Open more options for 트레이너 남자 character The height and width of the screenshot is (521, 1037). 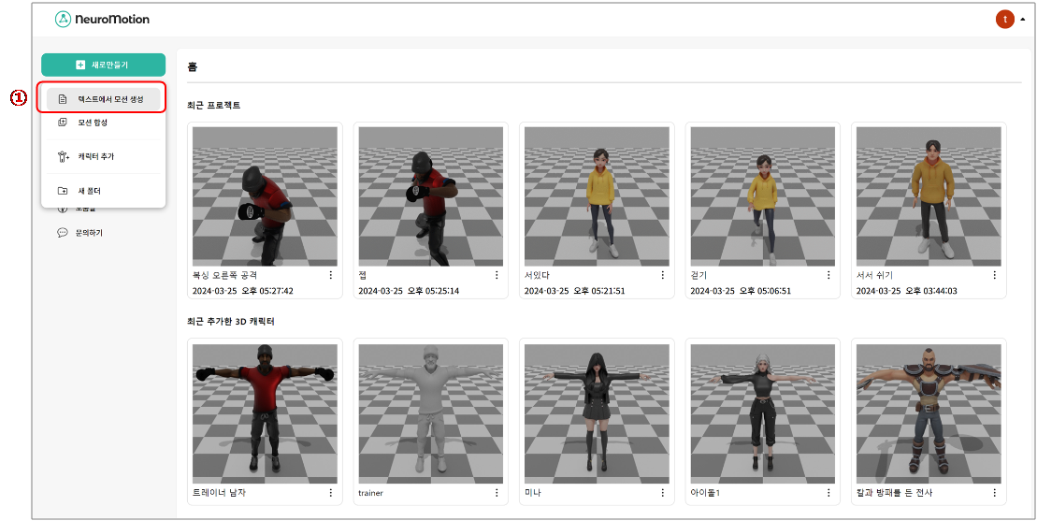point(331,493)
